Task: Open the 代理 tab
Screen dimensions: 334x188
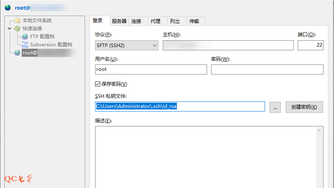Action: point(156,21)
